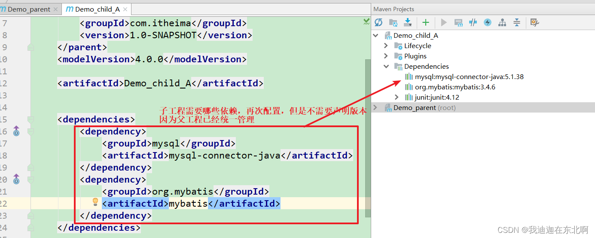Add Maven Projects with green plus

[x=425, y=22]
